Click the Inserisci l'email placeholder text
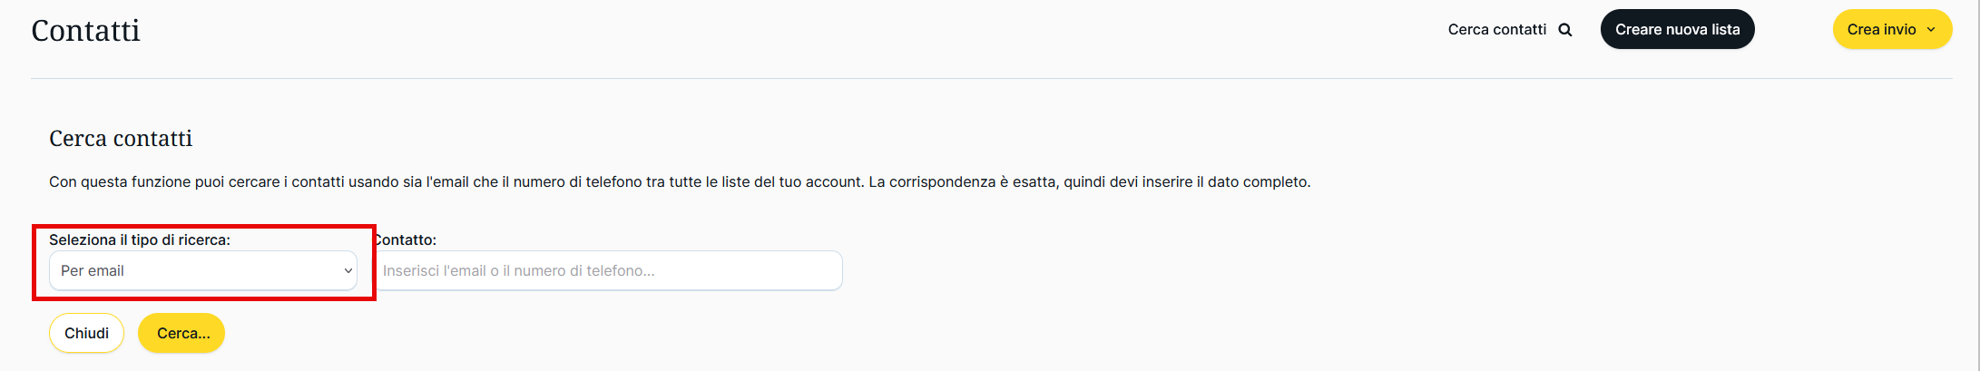 (518, 270)
